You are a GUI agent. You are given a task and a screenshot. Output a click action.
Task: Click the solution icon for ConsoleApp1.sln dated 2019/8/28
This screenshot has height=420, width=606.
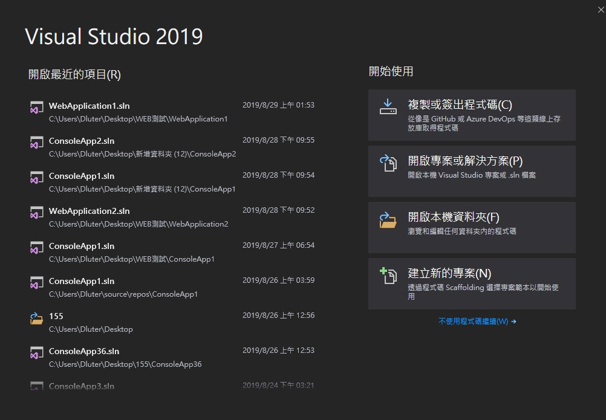tap(37, 178)
